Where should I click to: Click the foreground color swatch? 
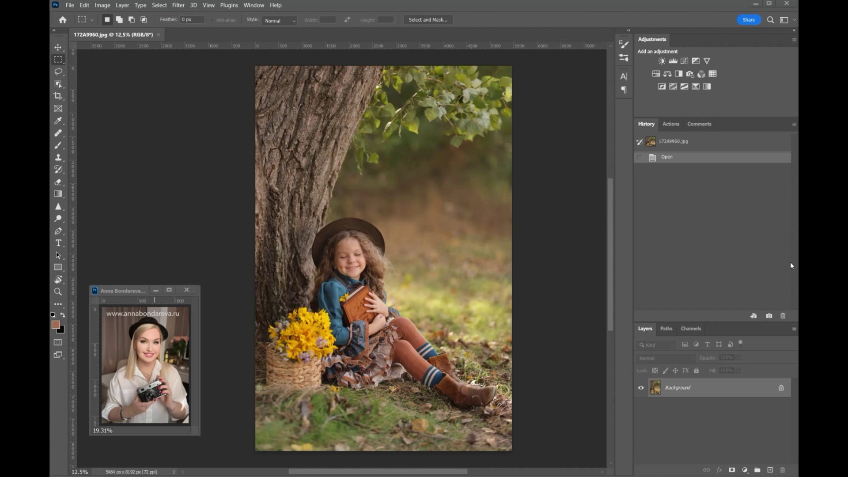(x=55, y=325)
